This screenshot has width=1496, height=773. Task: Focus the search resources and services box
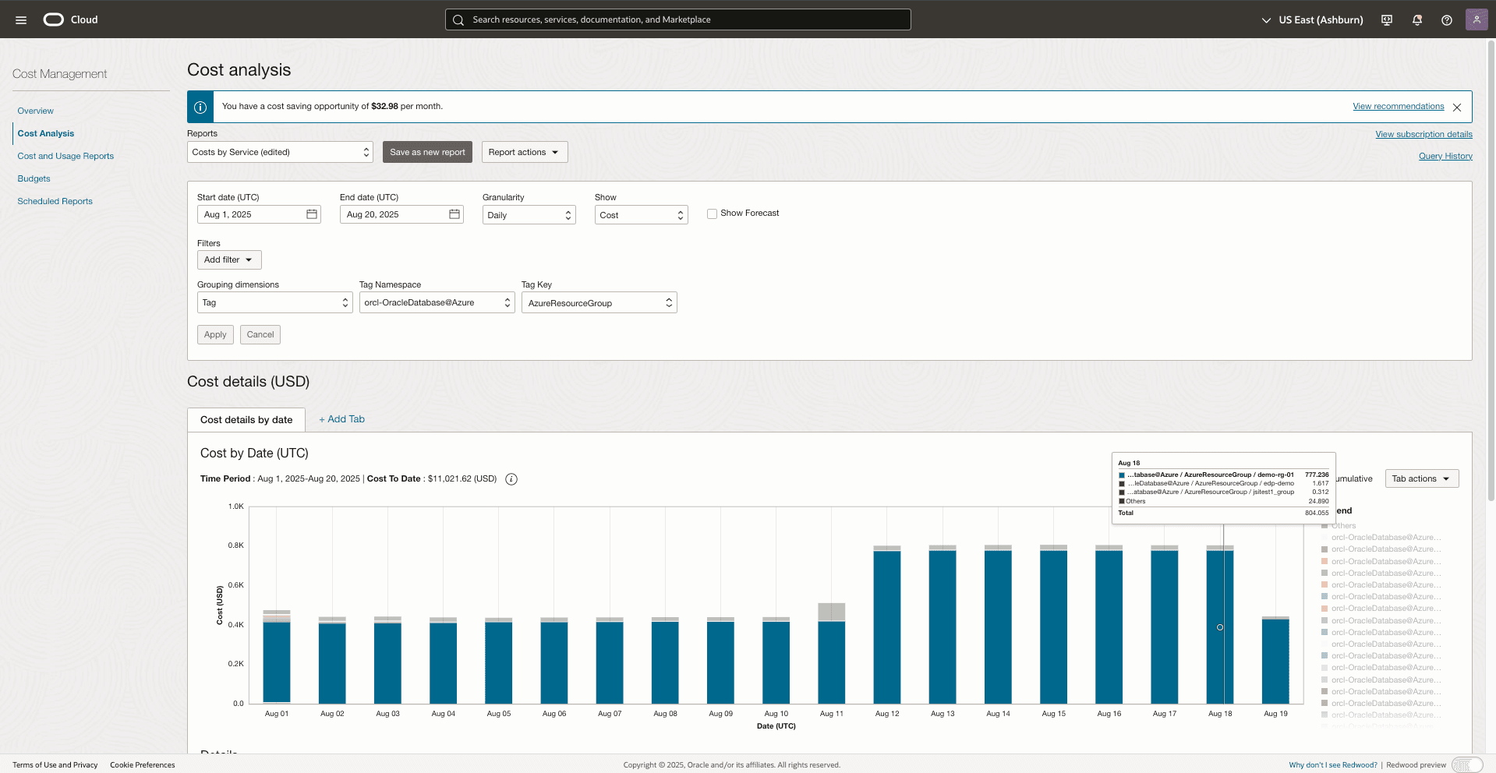(678, 19)
